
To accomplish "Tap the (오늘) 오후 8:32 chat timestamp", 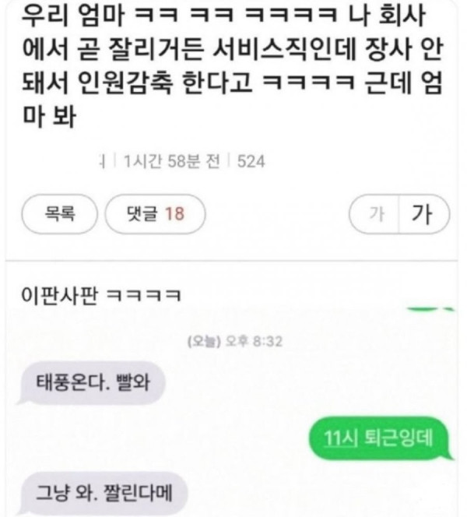I will (235, 341).
